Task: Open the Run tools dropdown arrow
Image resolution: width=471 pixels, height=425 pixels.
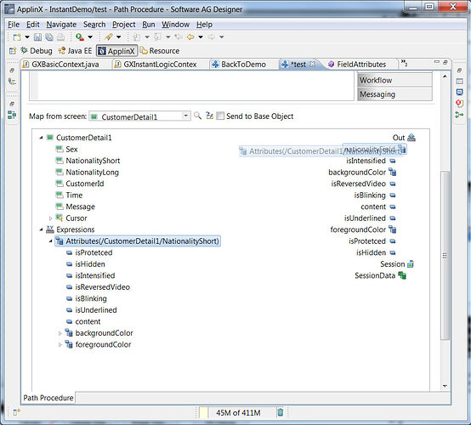Action: click(x=90, y=37)
